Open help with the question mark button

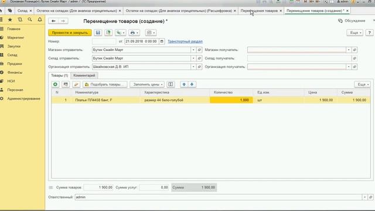(370, 33)
